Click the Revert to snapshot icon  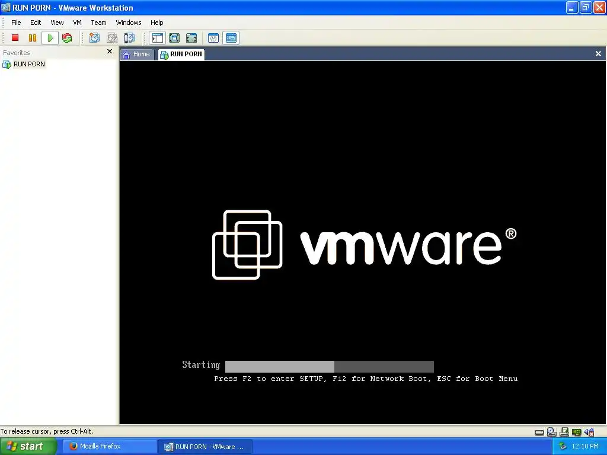pyautogui.click(x=112, y=38)
